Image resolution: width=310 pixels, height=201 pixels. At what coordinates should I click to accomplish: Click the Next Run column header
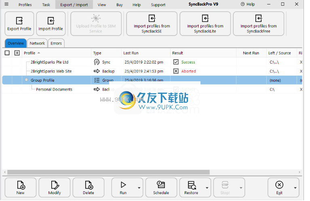click(x=251, y=53)
